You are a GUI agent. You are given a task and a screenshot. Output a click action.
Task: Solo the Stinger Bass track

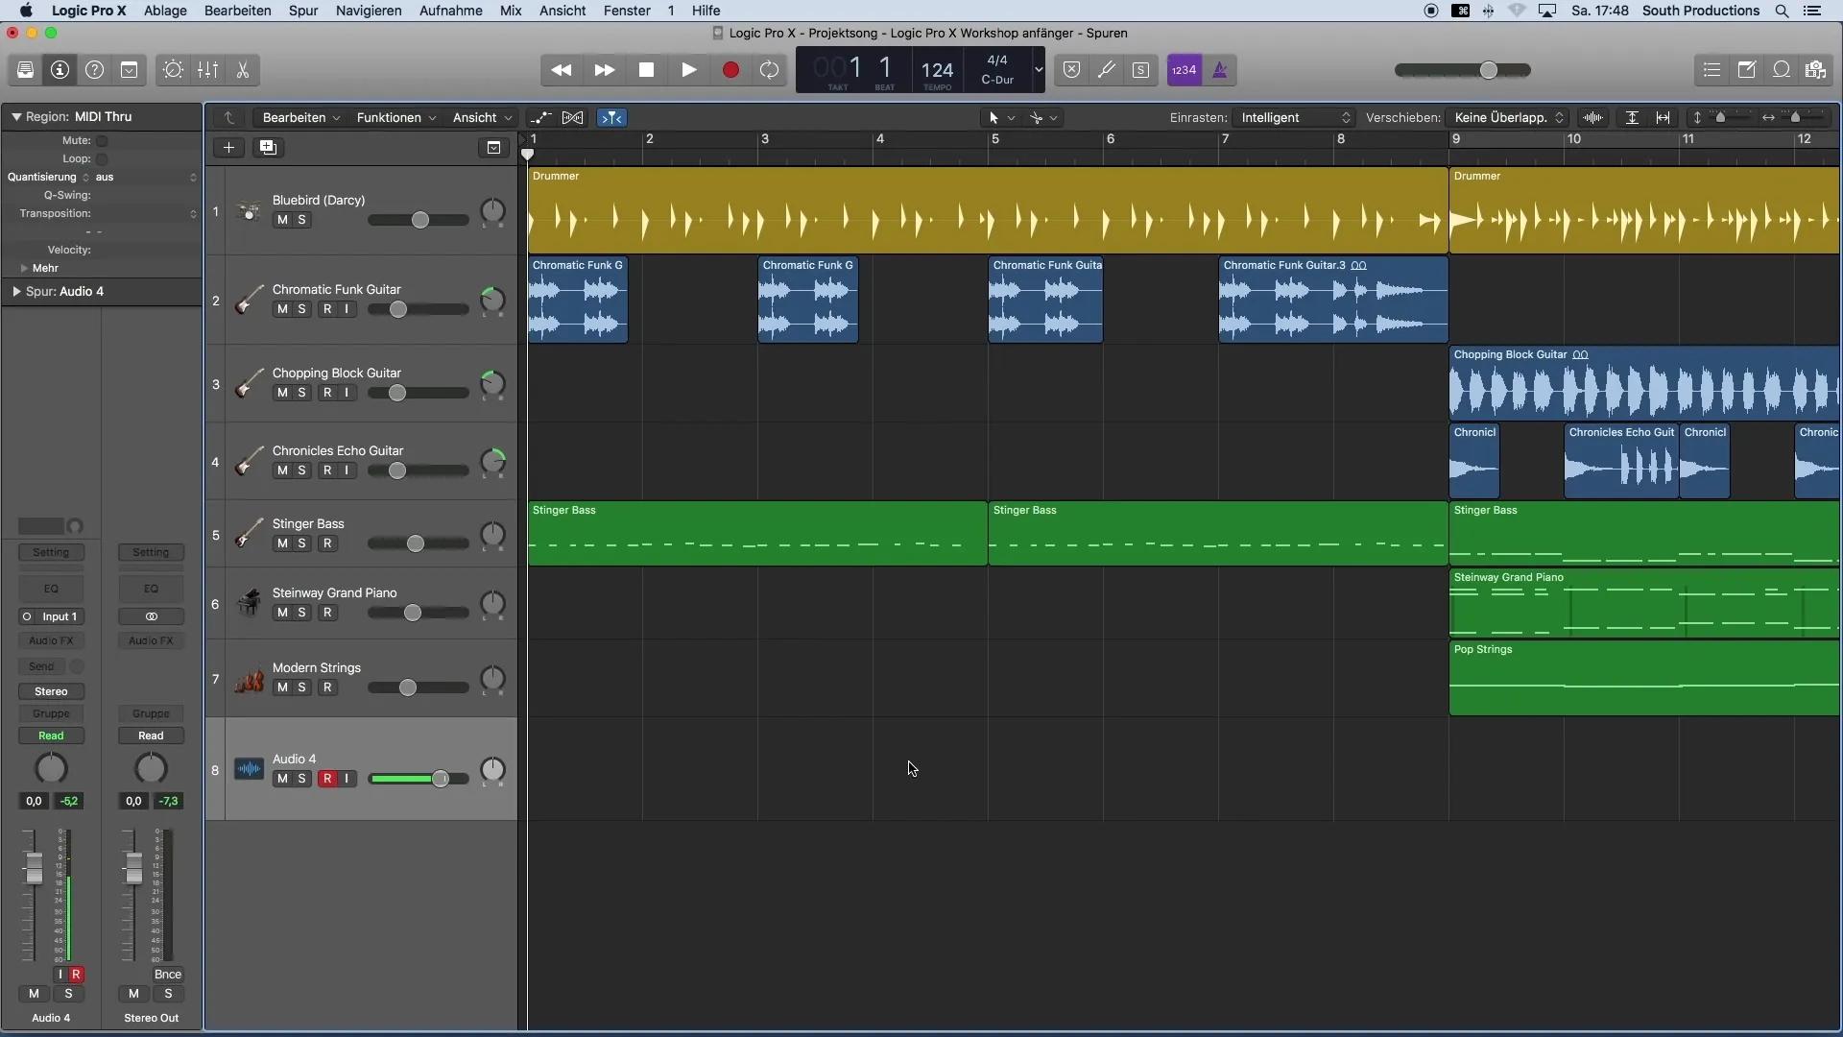pyautogui.click(x=301, y=543)
